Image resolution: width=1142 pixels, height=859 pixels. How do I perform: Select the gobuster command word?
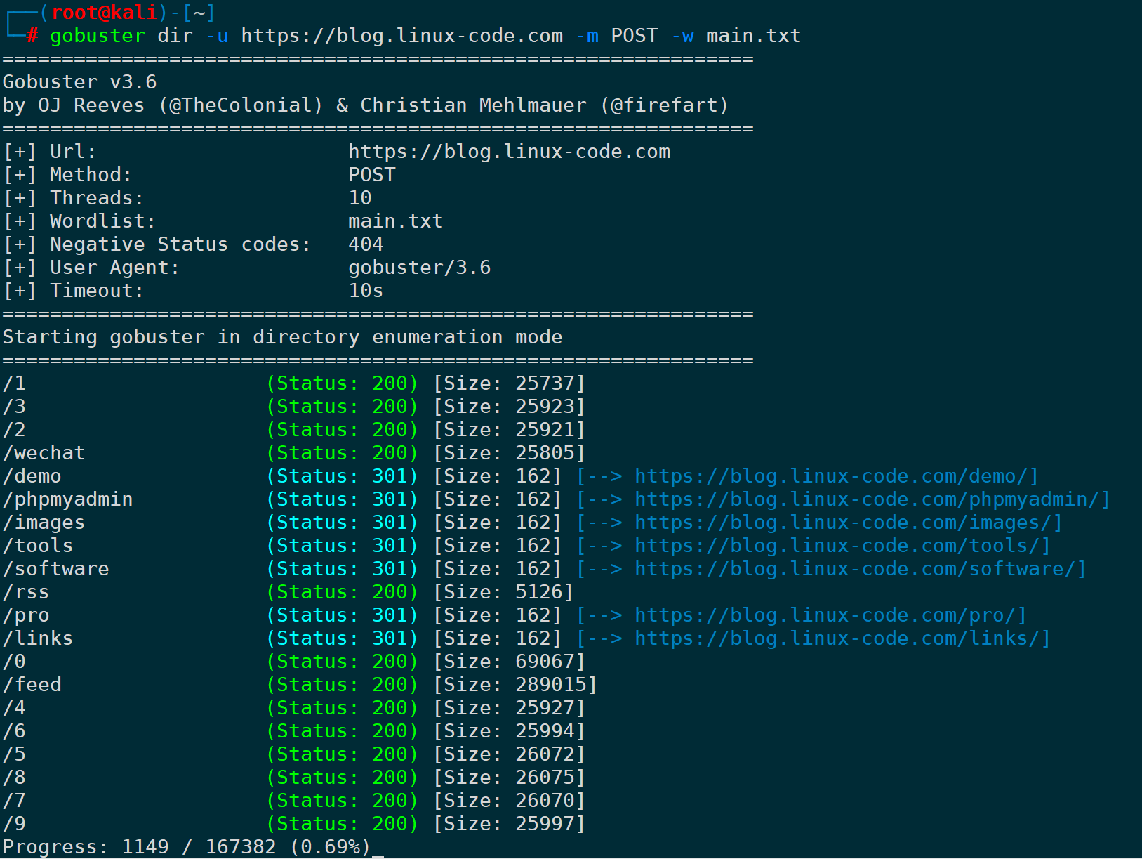(98, 36)
